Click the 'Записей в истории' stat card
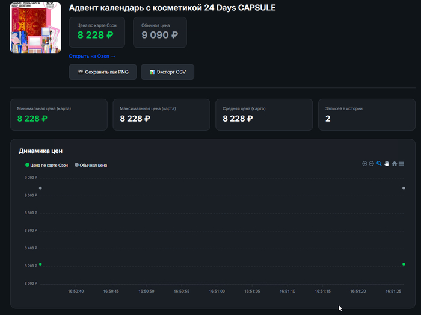 pos(366,114)
